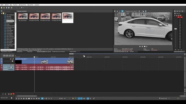Open the Инструменты menu

[22, 5]
